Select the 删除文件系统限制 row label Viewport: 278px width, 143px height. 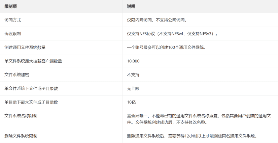click(21, 136)
